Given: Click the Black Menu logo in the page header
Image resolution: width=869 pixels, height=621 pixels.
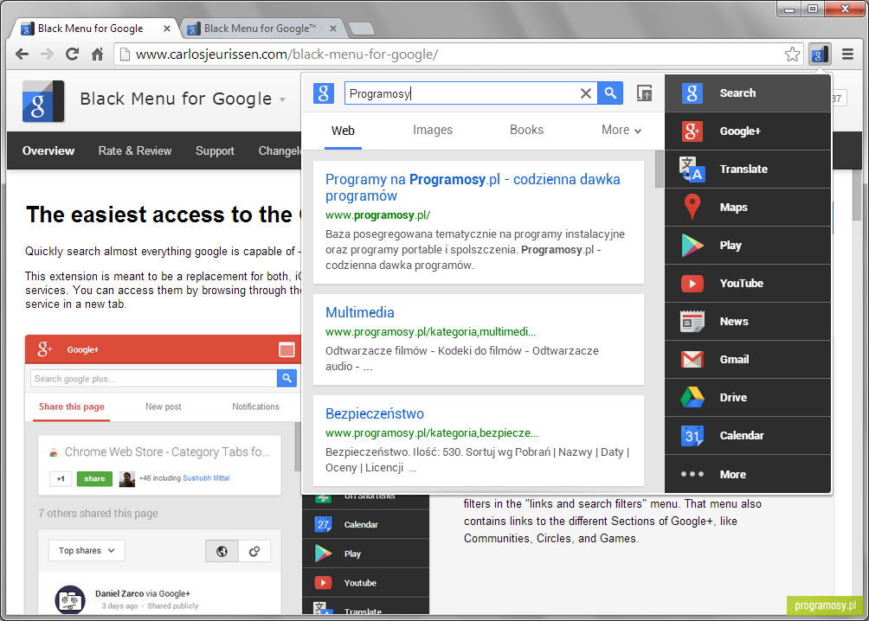Looking at the screenshot, I should [x=43, y=101].
